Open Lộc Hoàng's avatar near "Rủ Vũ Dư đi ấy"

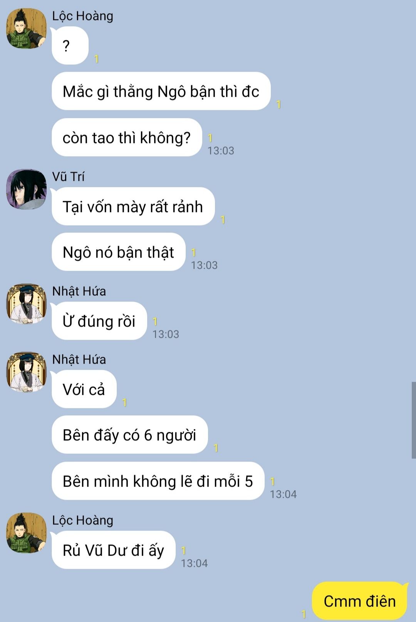[26, 533]
